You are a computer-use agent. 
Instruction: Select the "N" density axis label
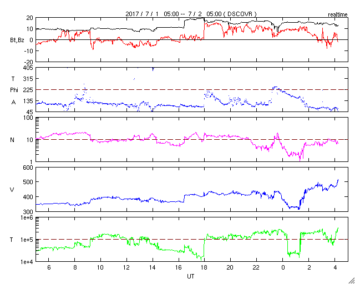(12, 140)
